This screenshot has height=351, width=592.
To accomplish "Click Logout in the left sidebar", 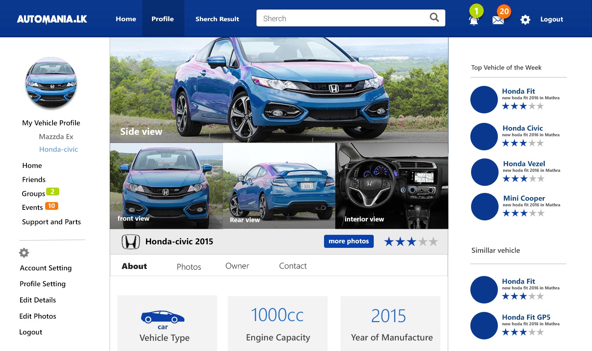I will [31, 332].
